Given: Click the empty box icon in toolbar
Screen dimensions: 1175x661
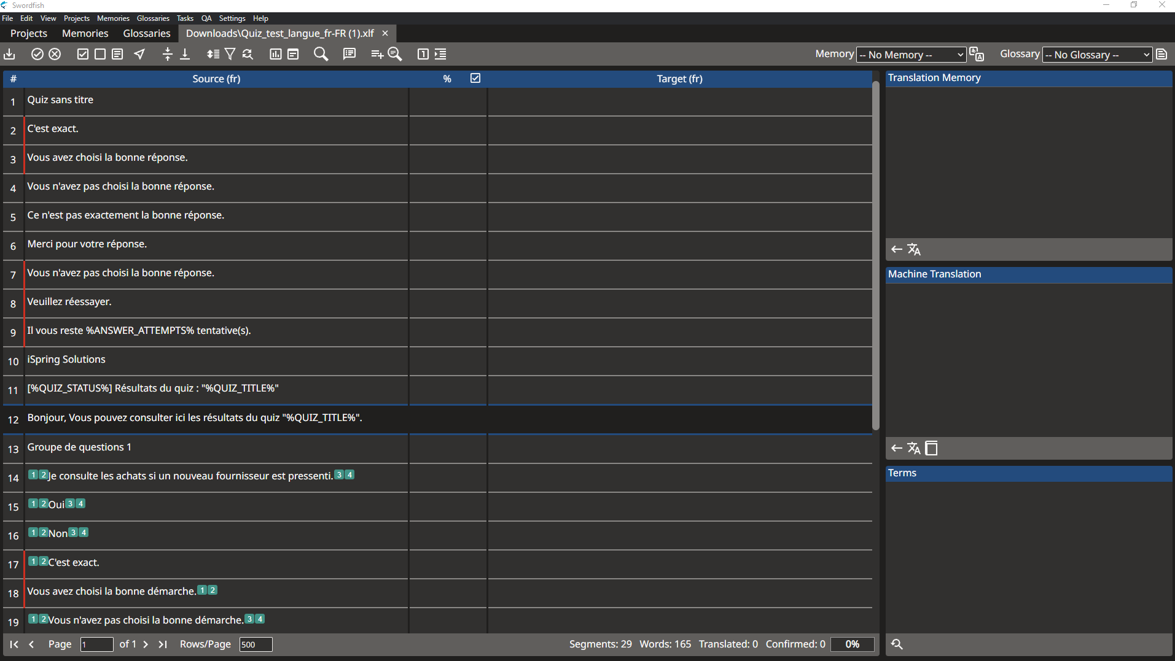Looking at the screenshot, I should point(100,55).
